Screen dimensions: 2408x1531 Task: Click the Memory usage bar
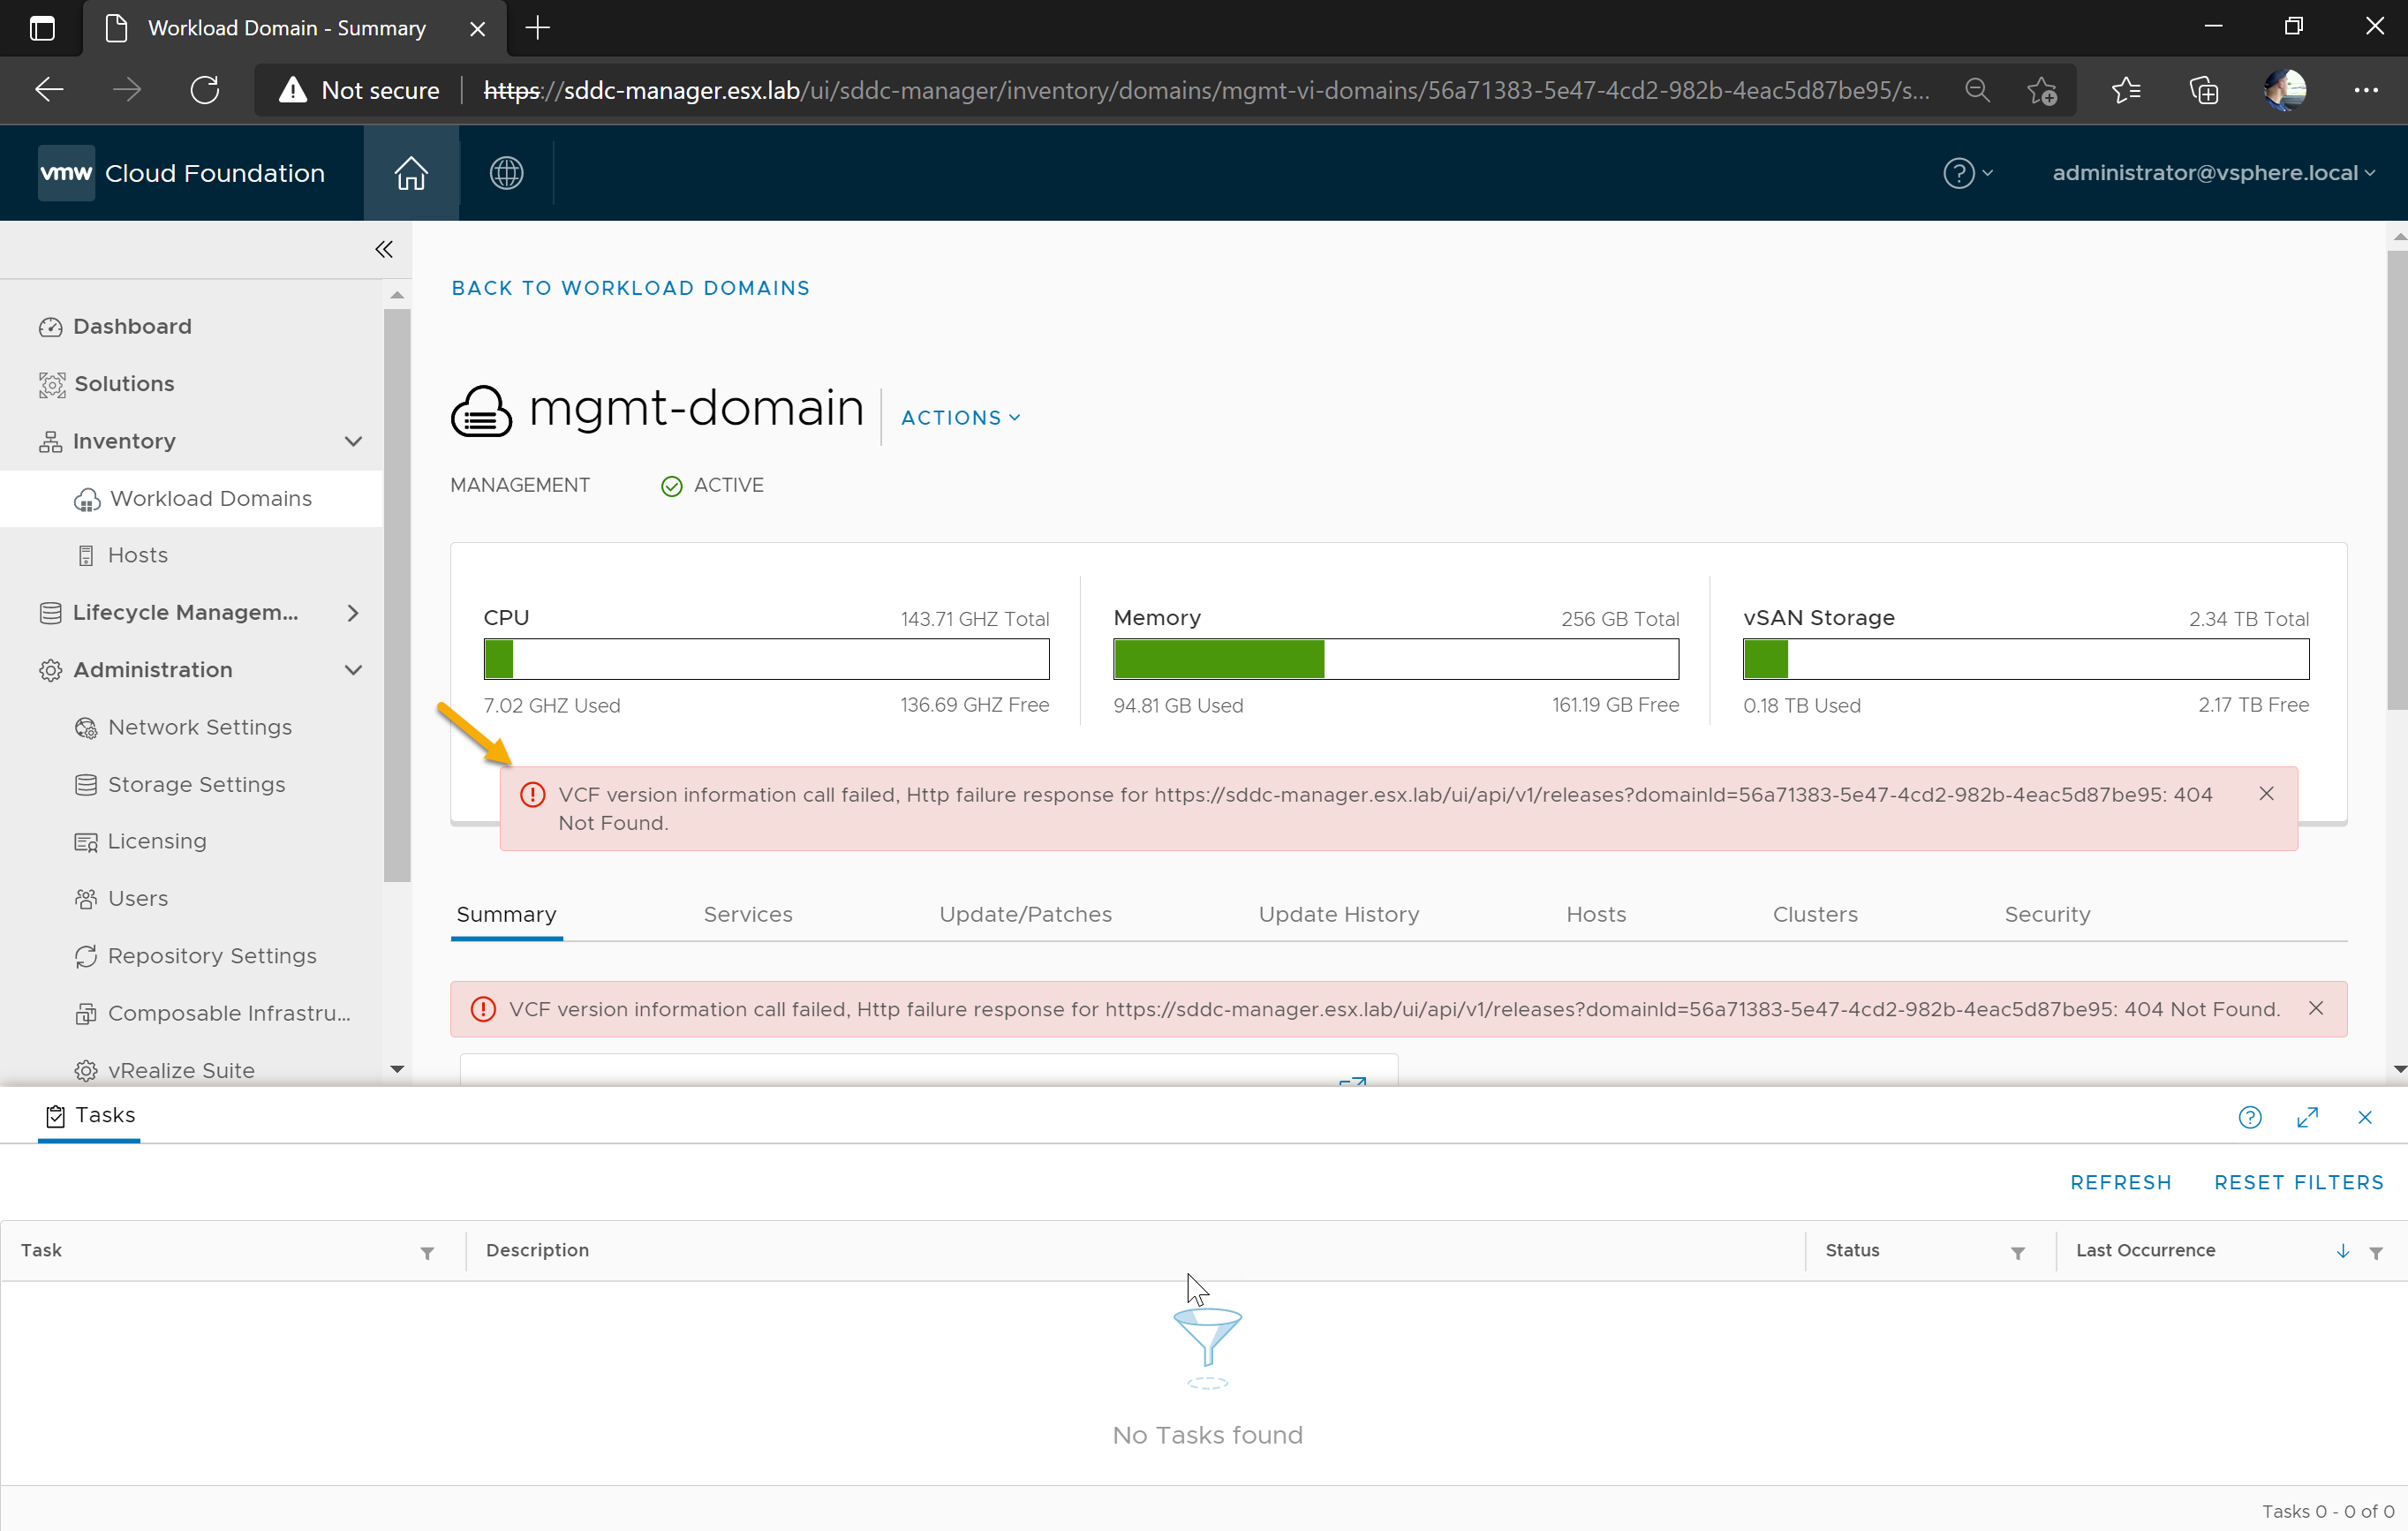pos(1396,659)
